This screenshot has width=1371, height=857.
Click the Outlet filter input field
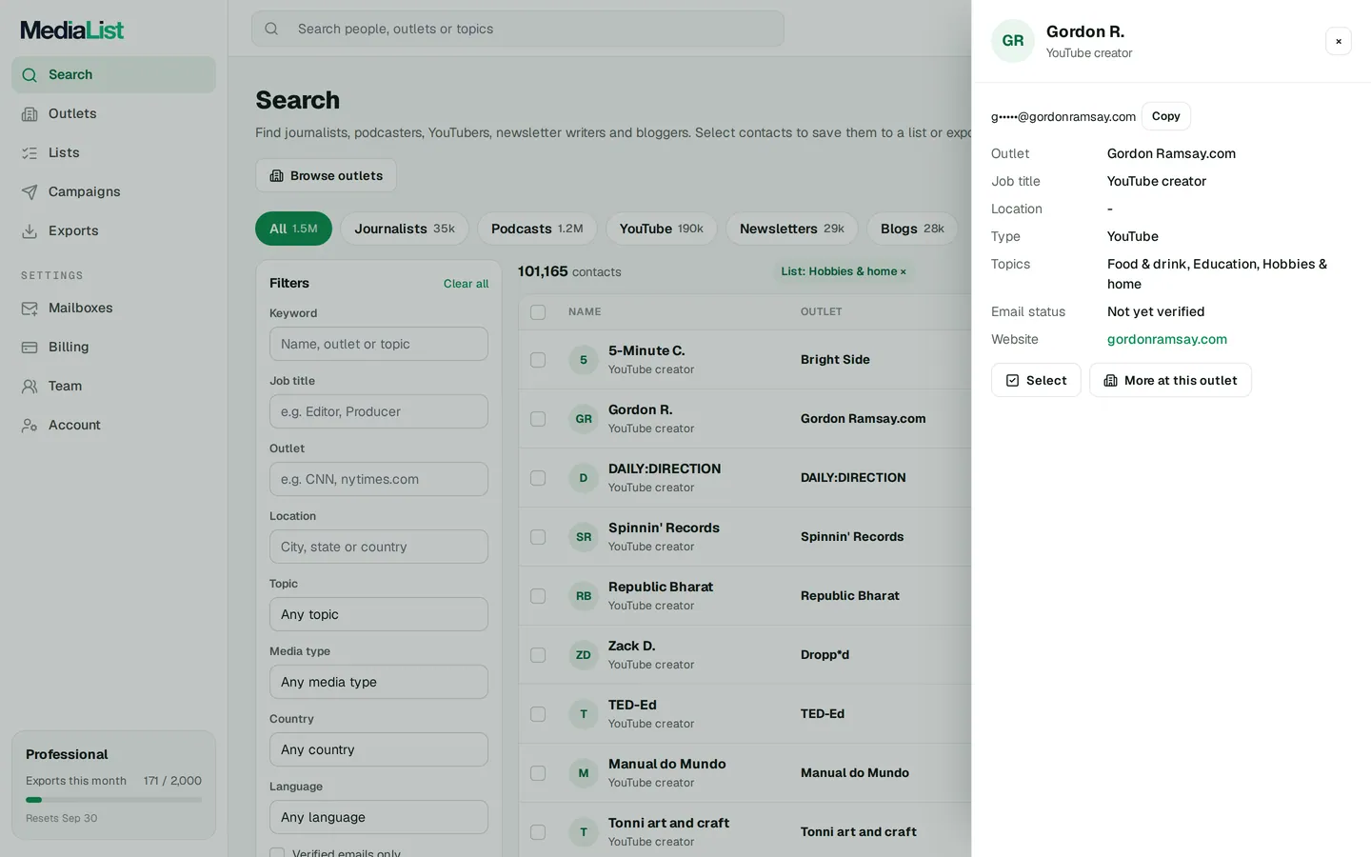(x=379, y=479)
